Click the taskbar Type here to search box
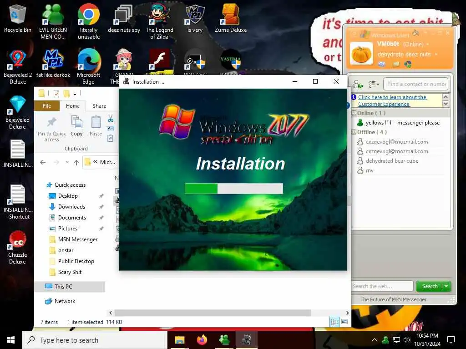 tap(95, 340)
